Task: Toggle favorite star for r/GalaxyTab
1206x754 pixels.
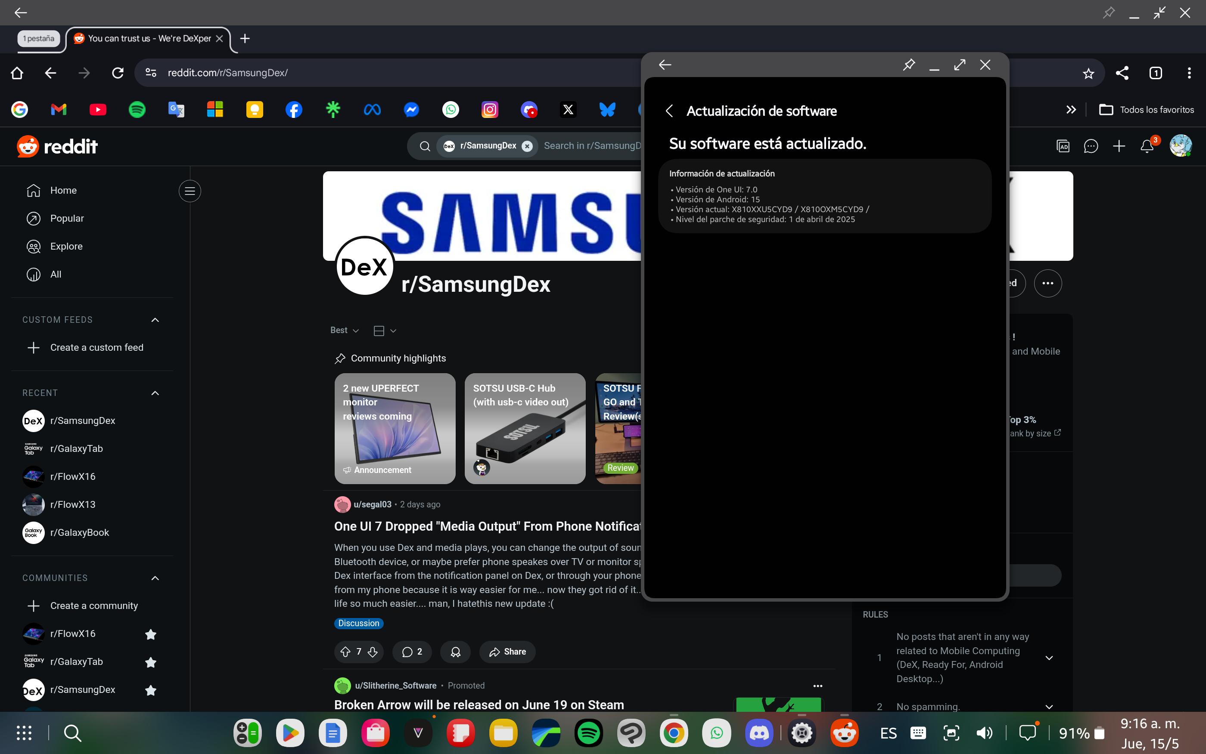Action: (150, 662)
